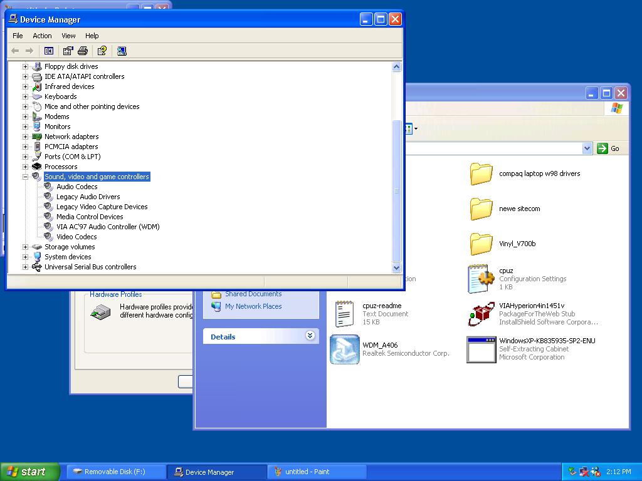Click the My Network Places icon
642x481 pixels.
pyautogui.click(x=216, y=306)
